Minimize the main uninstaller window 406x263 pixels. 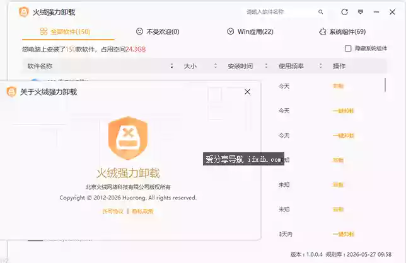click(376, 12)
